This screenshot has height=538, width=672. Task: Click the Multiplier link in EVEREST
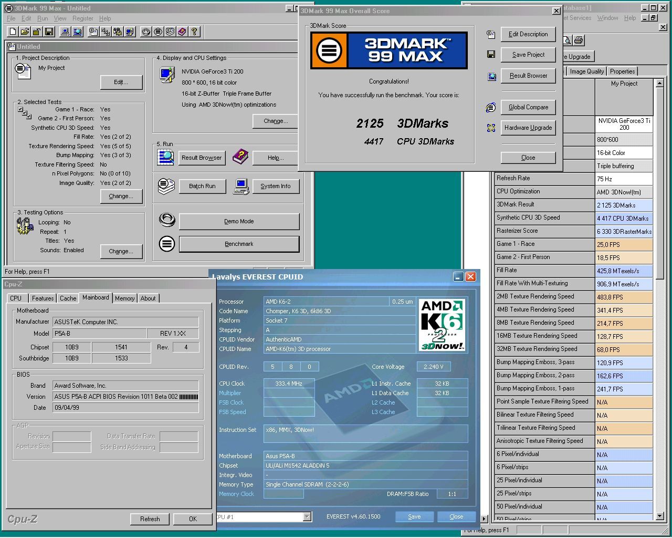tap(230, 393)
